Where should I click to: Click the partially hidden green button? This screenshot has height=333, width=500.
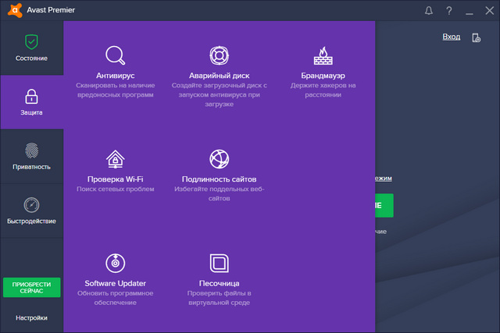(x=384, y=205)
